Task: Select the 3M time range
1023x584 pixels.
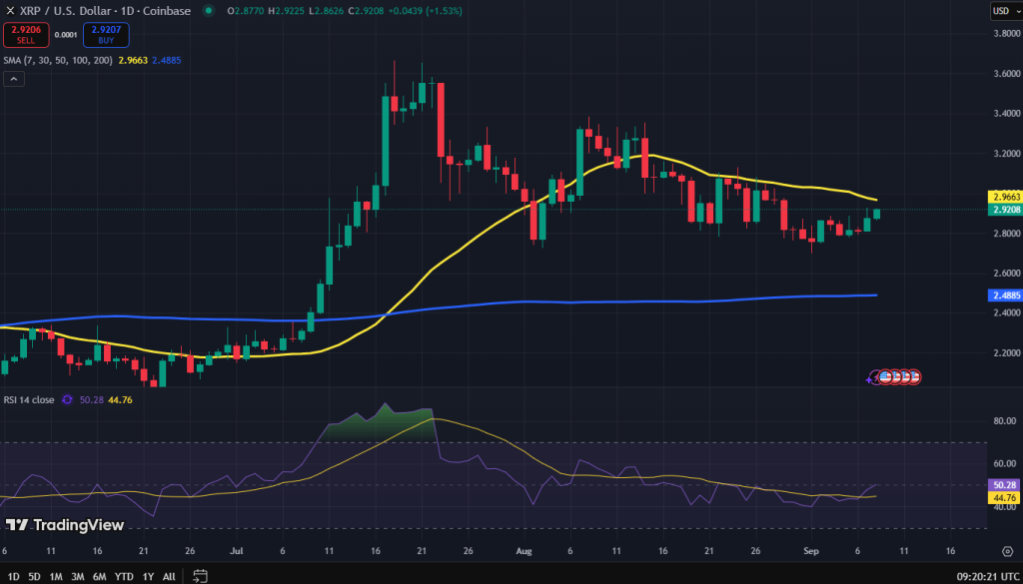Action: (x=78, y=576)
